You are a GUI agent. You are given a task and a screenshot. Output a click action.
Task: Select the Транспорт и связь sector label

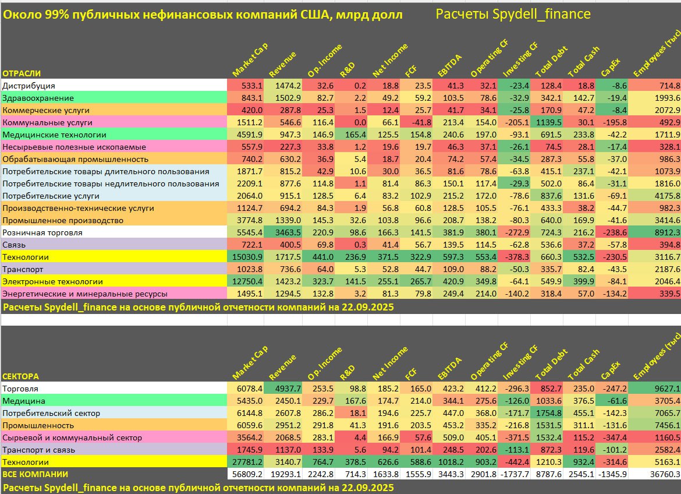coord(114,450)
